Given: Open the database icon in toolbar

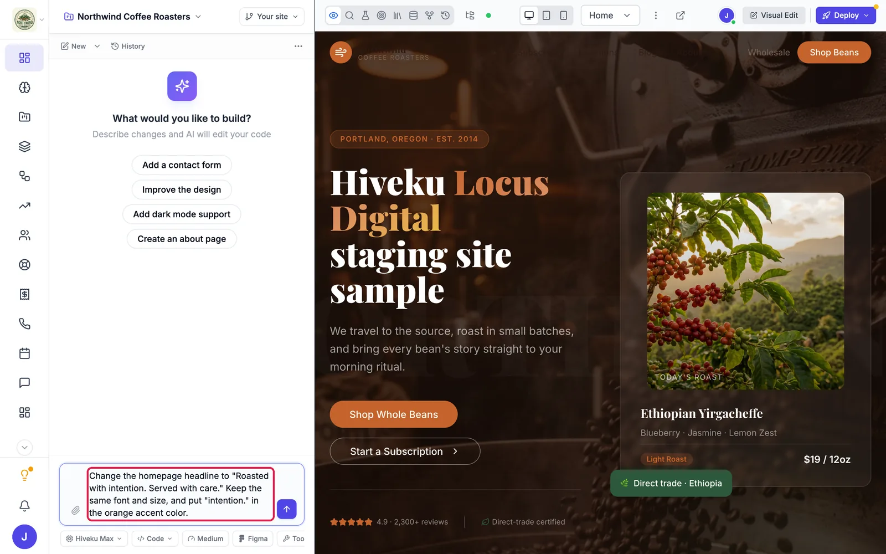Looking at the screenshot, I should 414,16.
